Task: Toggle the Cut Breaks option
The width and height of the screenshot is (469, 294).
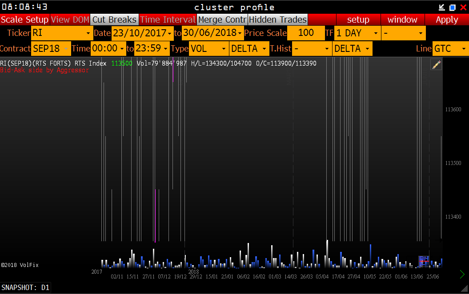Action: [114, 20]
